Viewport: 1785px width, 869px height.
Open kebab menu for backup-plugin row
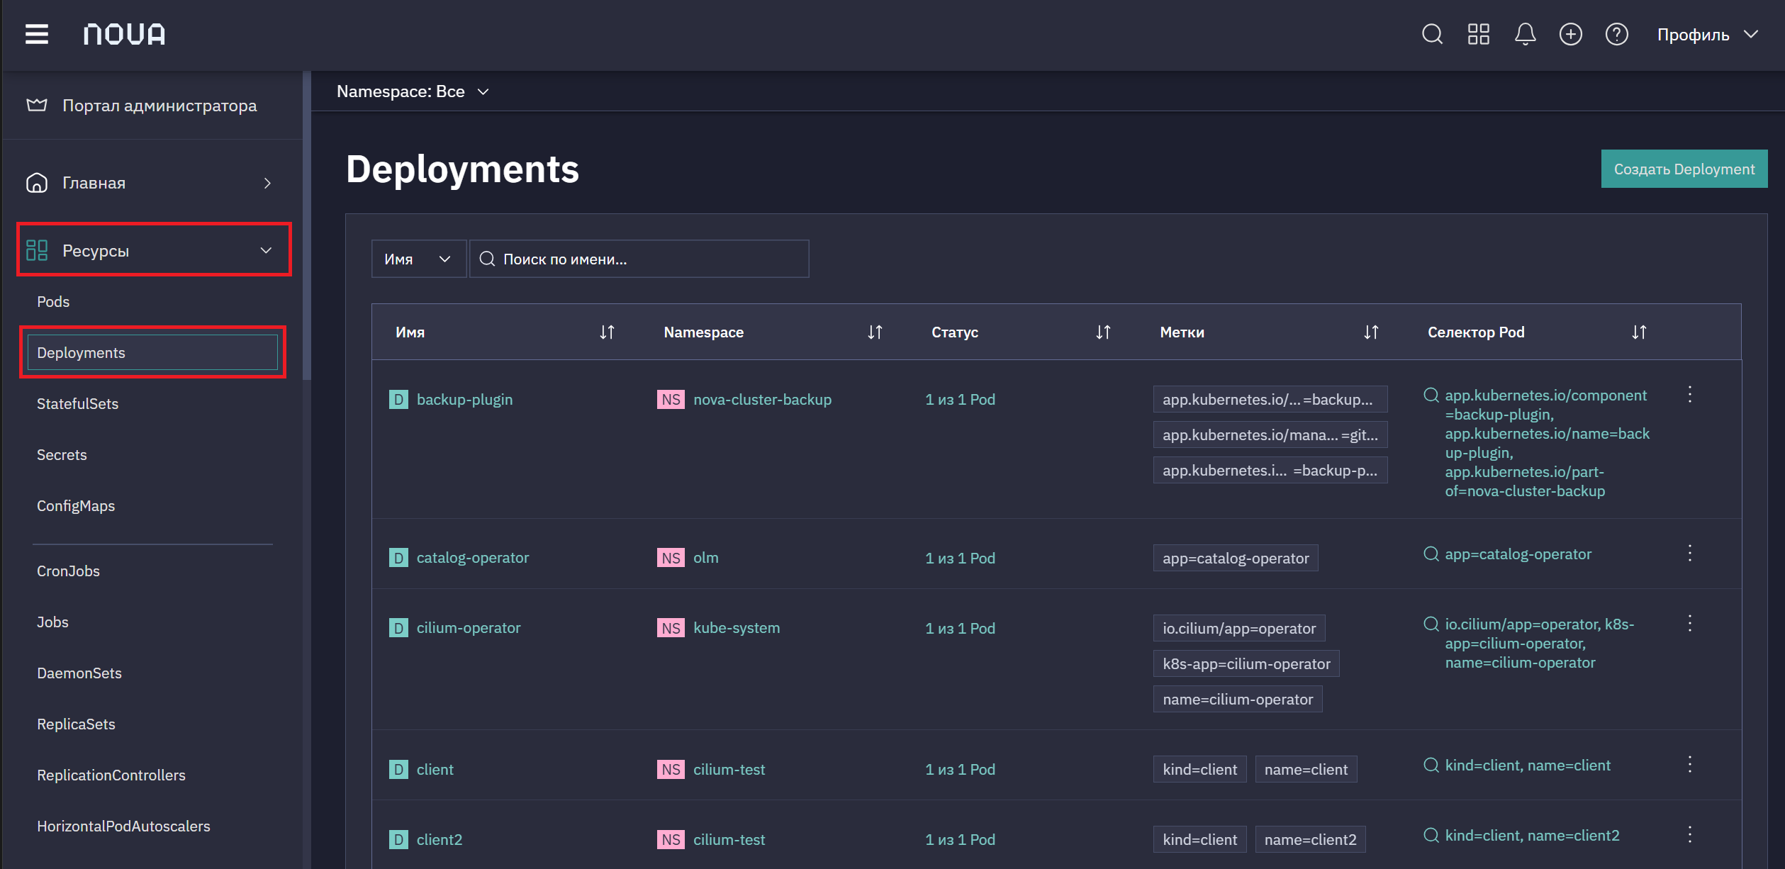click(x=1690, y=395)
